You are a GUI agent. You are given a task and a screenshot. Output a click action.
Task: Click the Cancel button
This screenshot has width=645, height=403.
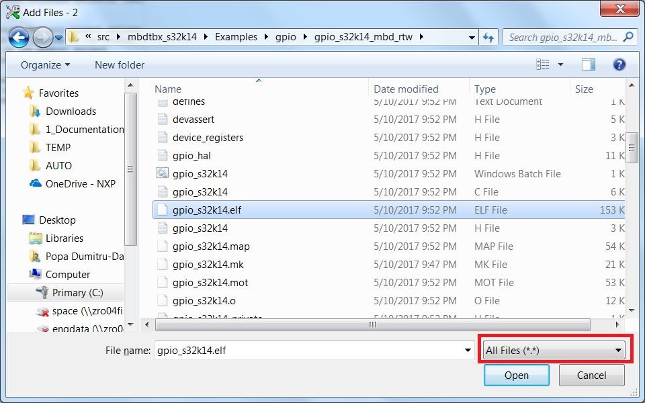click(591, 375)
